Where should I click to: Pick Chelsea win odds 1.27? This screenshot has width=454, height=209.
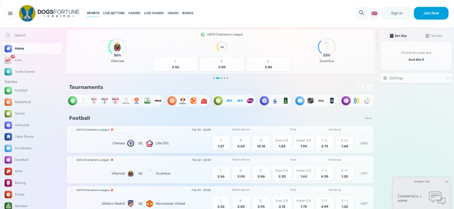pyautogui.click(x=221, y=143)
